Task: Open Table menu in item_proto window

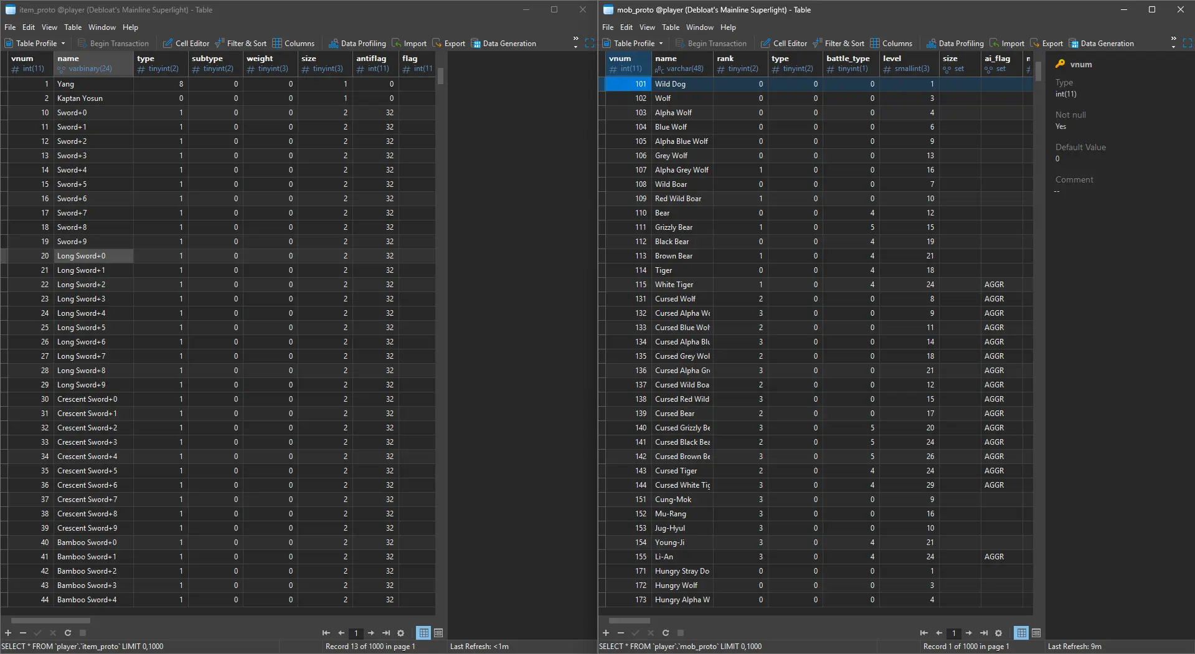Action: pos(73,27)
